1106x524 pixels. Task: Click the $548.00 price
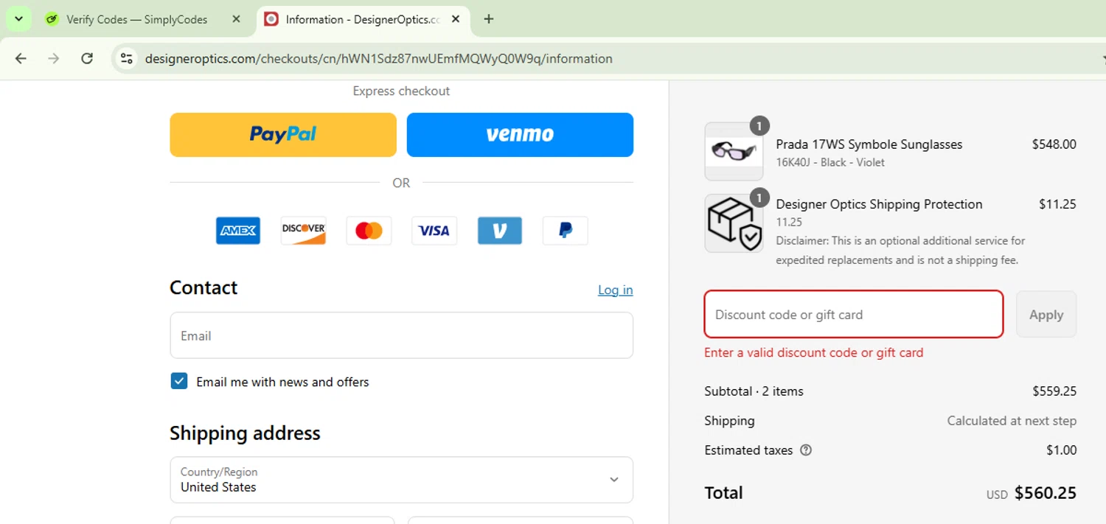pyautogui.click(x=1054, y=144)
